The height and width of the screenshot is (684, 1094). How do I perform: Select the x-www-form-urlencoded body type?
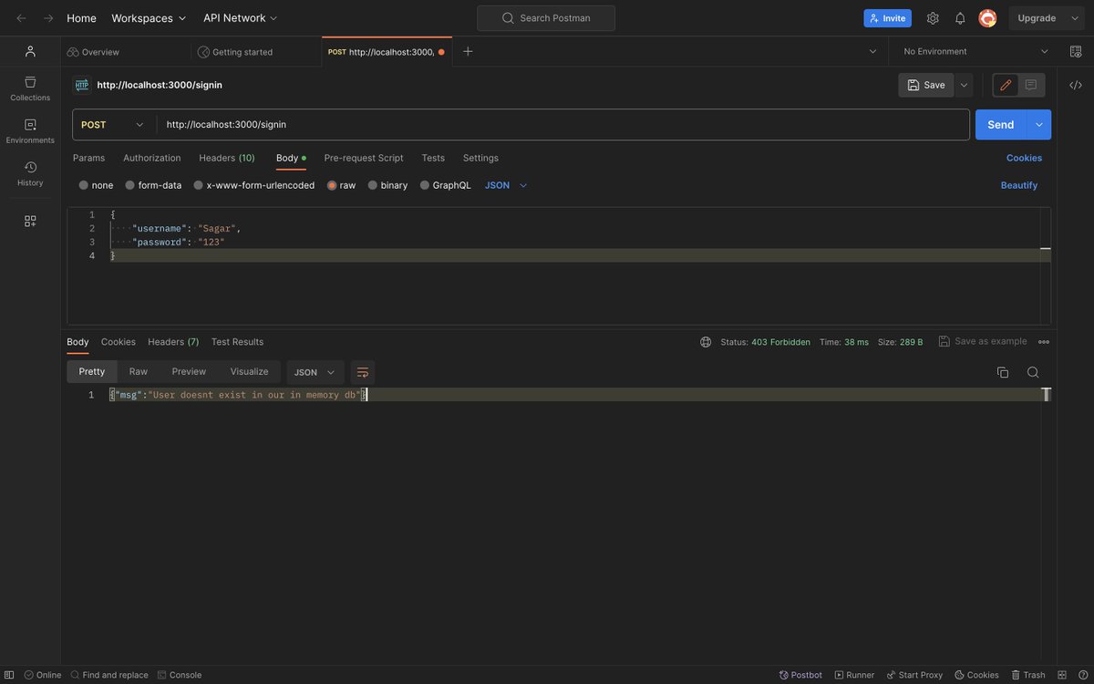pos(253,185)
